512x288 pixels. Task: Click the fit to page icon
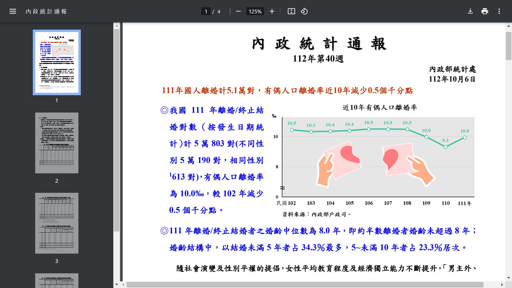pyautogui.click(x=291, y=11)
